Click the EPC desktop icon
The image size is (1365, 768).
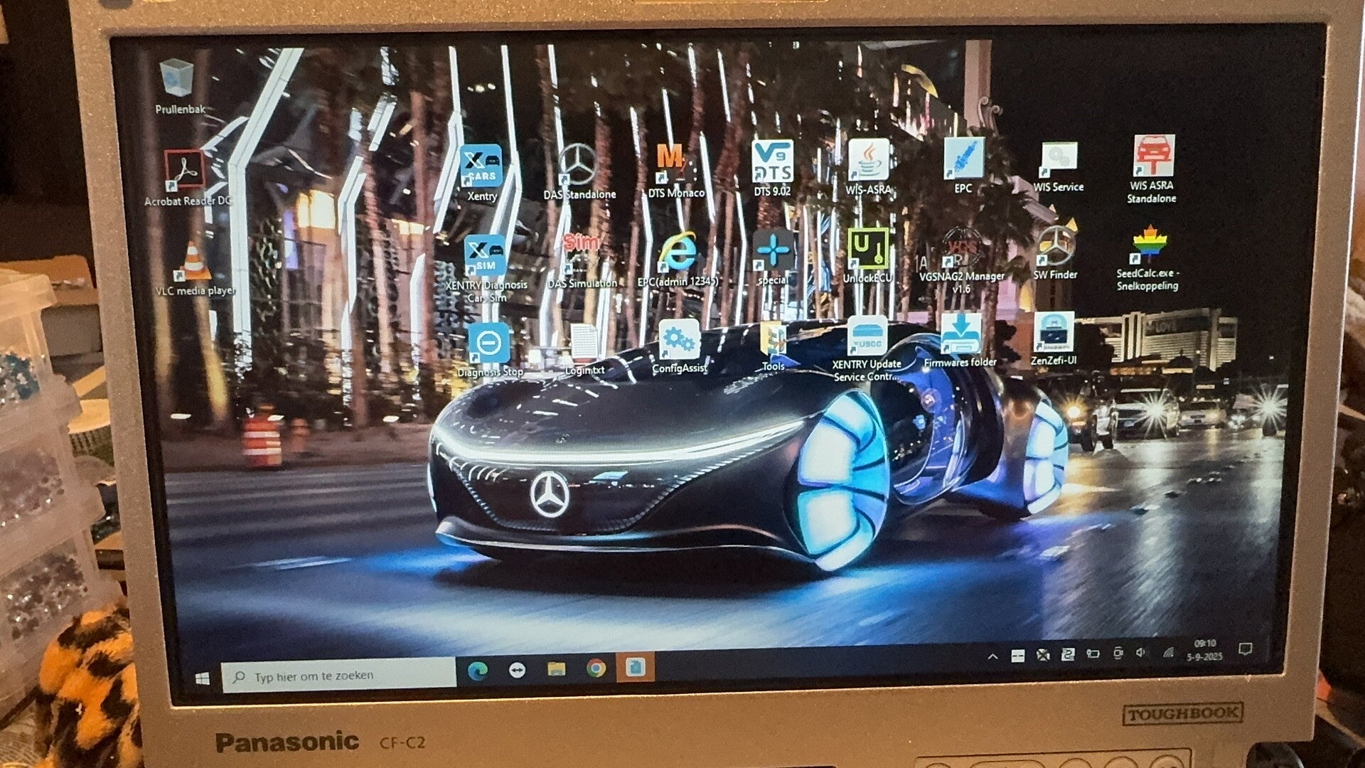click(x=963, y=159)
